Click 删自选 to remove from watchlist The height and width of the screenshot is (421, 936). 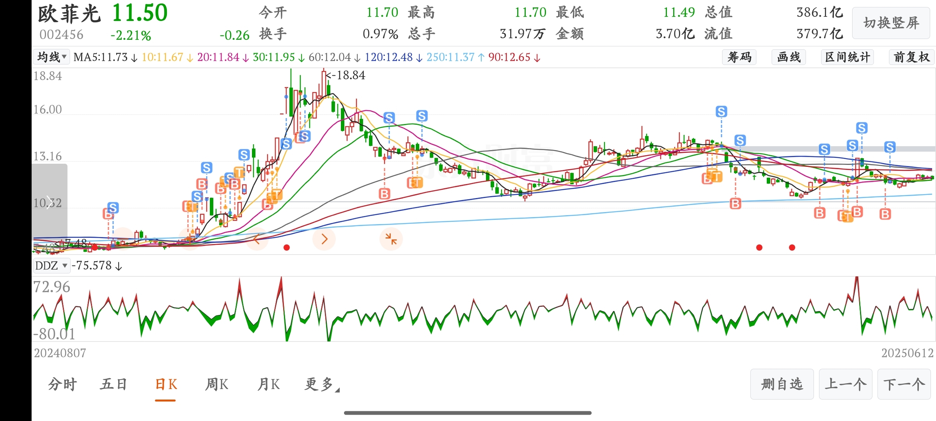coord(782,384)
